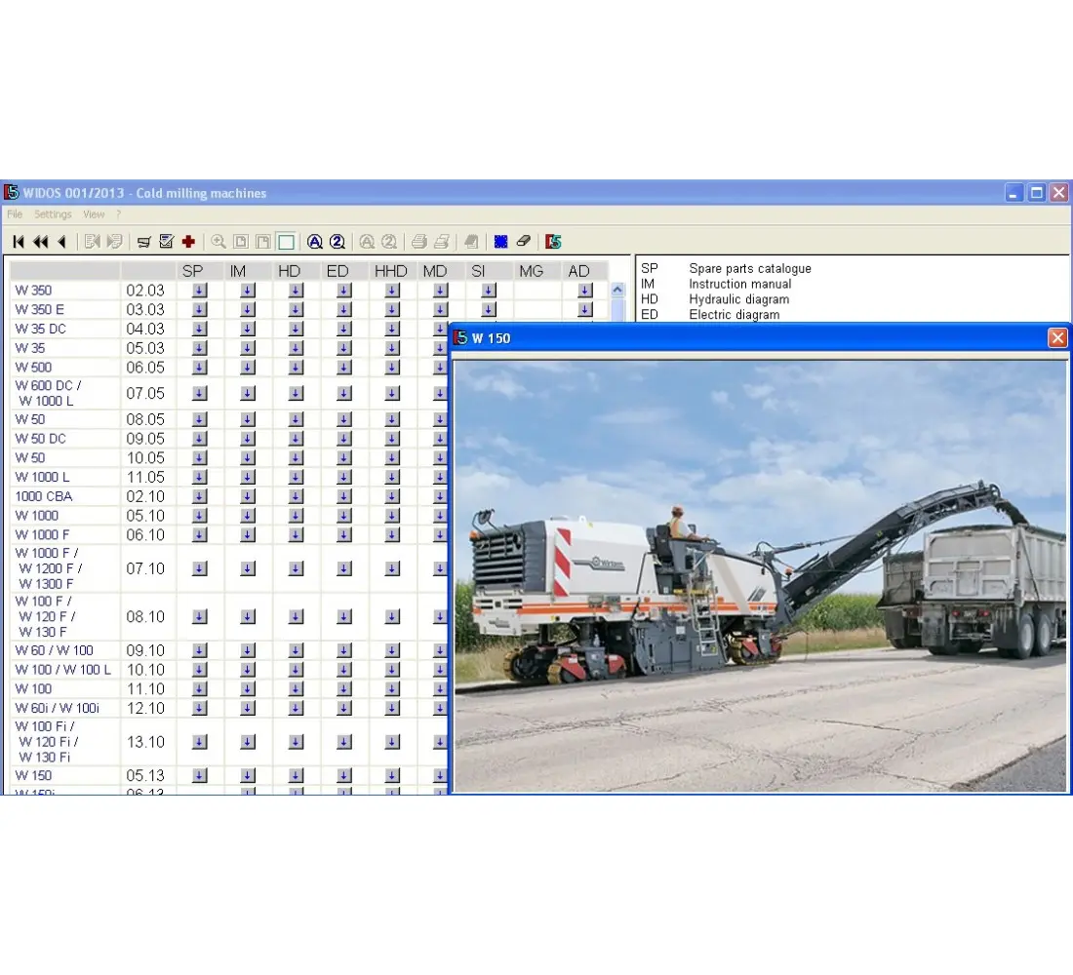Image resolution: width=1073 pixels, height=975 pixels.
Task: Click the greyed-out '2' search icon
Action: point(389,242)
